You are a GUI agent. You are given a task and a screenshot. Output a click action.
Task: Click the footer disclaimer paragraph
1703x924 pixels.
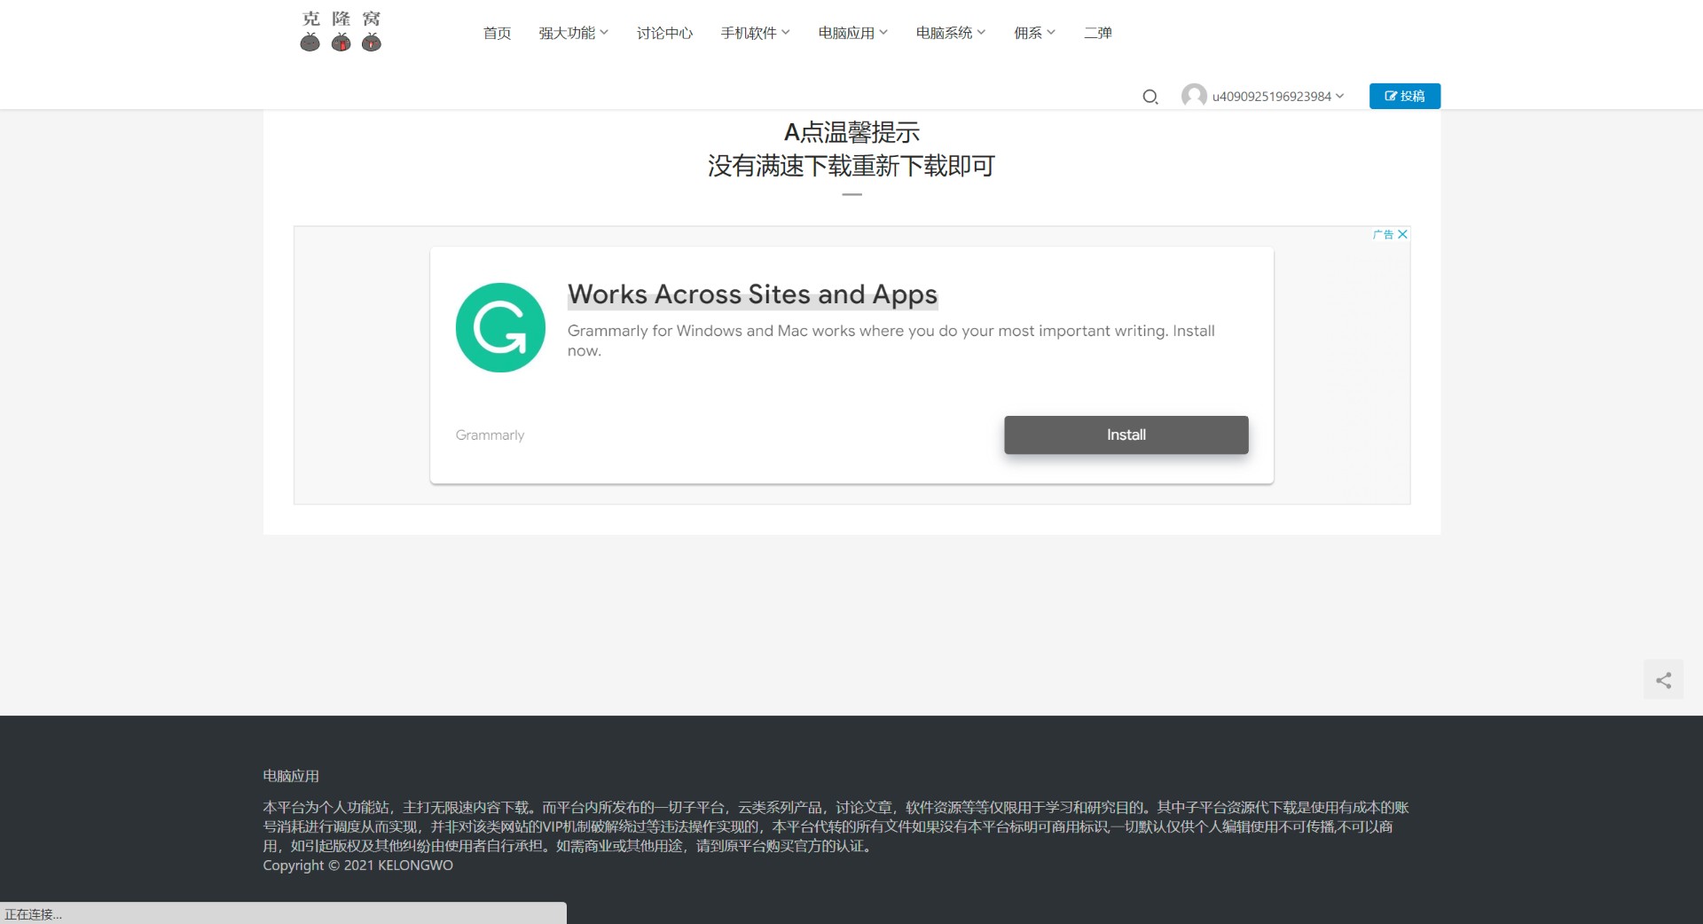[x=836, y=826]
